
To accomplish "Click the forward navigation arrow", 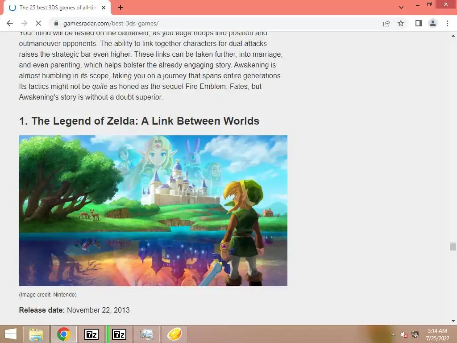I will (24, 23).
